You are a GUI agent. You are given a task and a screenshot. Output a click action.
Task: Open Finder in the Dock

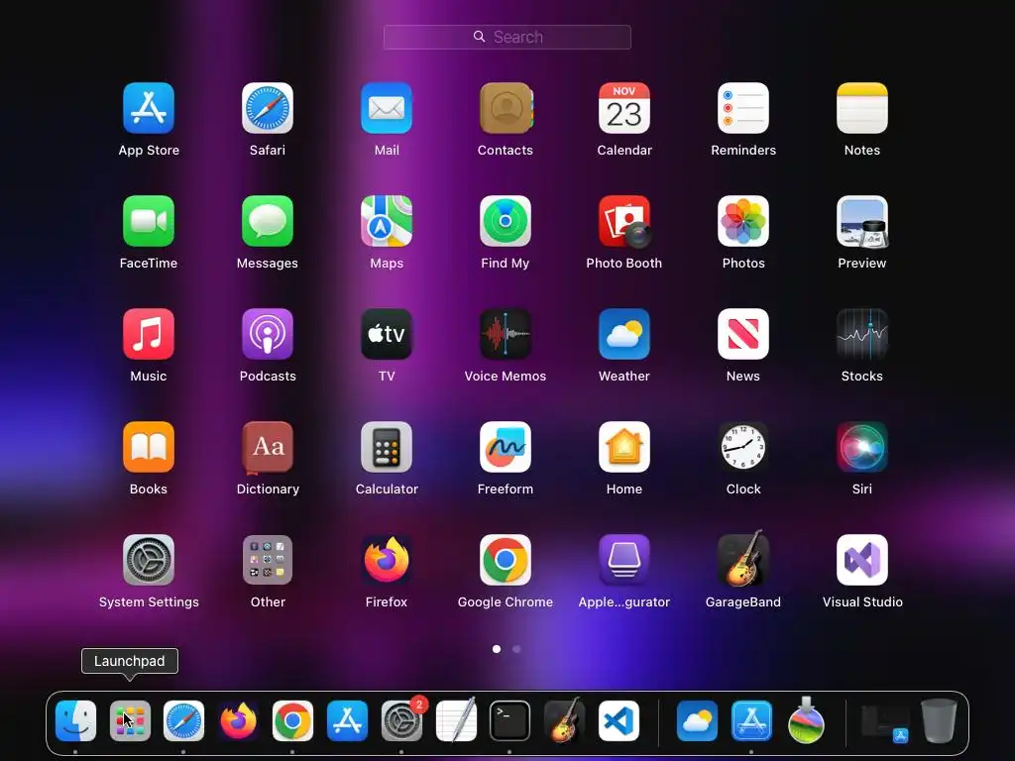click(75, 721)
